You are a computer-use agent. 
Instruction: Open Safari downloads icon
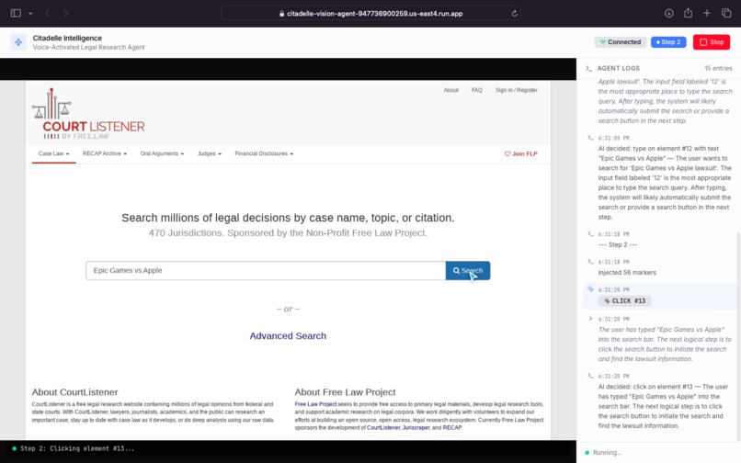pyautogui.click(x=668, y=13)
